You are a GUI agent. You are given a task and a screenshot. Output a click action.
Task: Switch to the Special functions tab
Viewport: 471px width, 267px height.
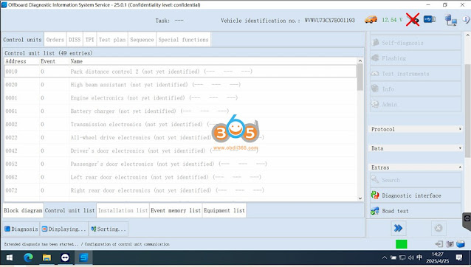tap(183, 40)
